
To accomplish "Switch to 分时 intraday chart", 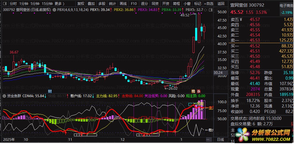I will (13, 3).
